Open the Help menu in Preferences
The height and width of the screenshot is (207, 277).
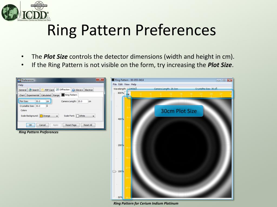pos(21,85)
